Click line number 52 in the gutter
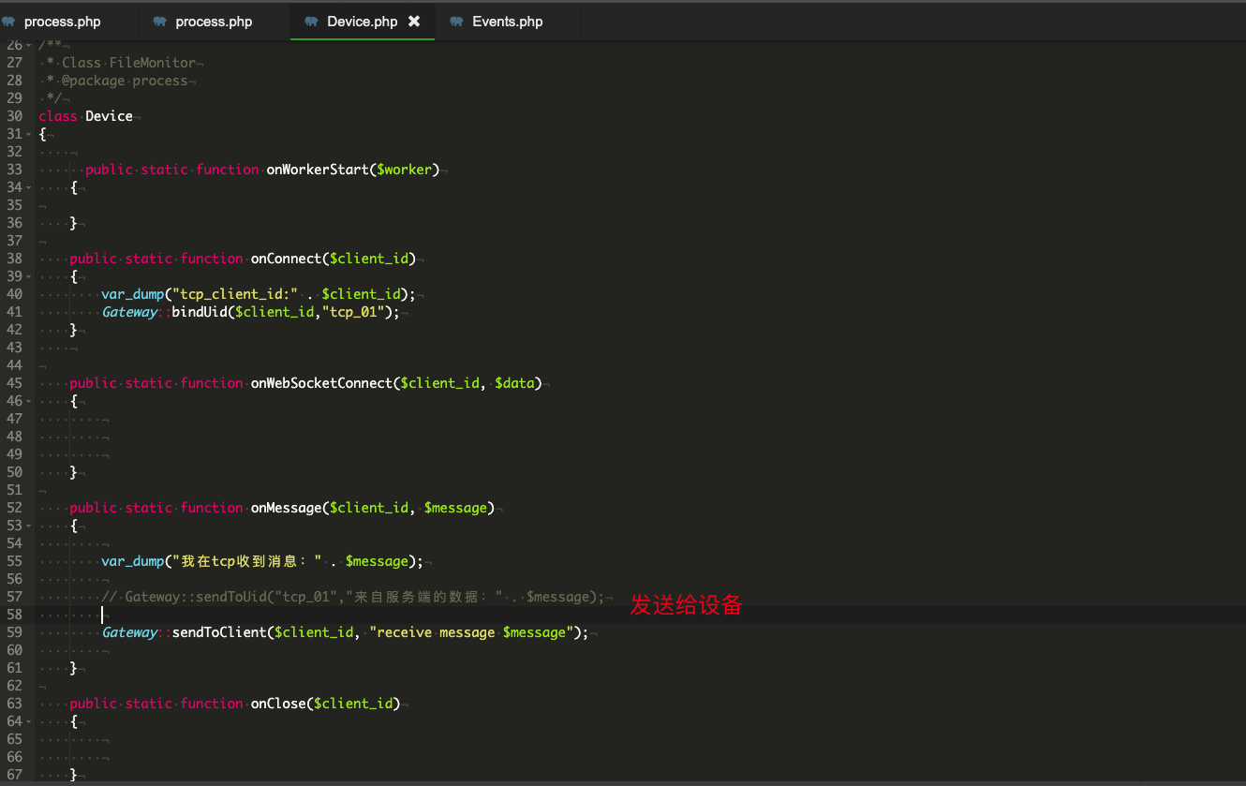Viewport: 1246px width, 786px height. pos(14,508)
